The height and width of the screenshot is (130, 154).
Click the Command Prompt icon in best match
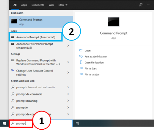(14, 21)
